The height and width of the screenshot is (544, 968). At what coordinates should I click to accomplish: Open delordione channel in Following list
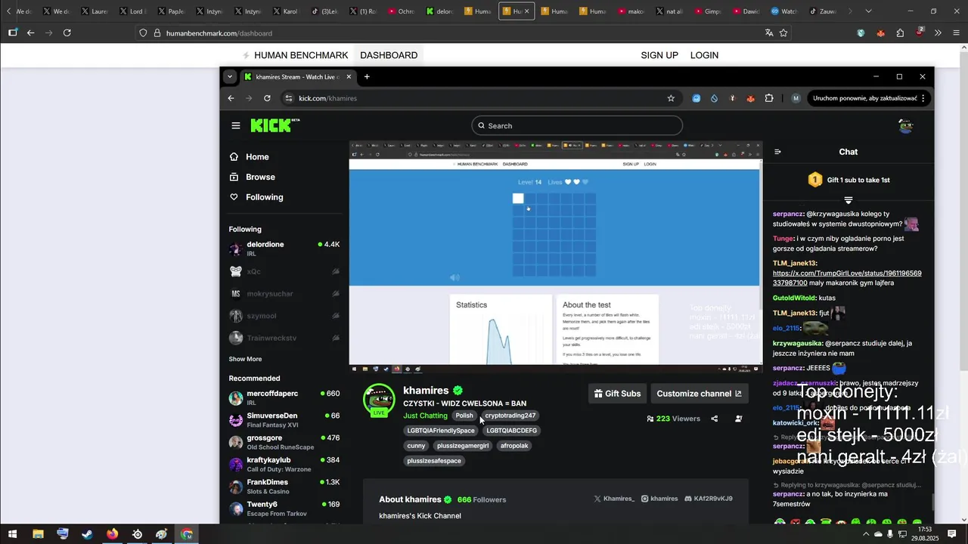tap(284, 249)
